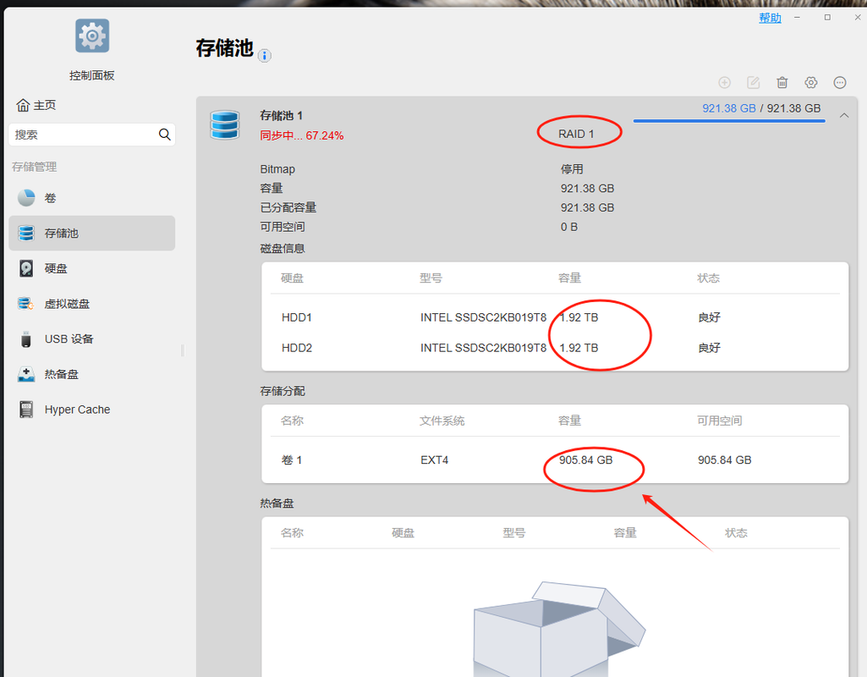Screen dimensions: 867x677
Task: Click HDD1's 良好 status
Action: 709,317
